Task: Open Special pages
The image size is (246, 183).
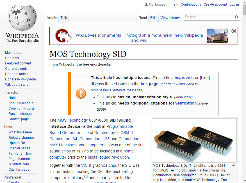Action: tap(19, 148)
